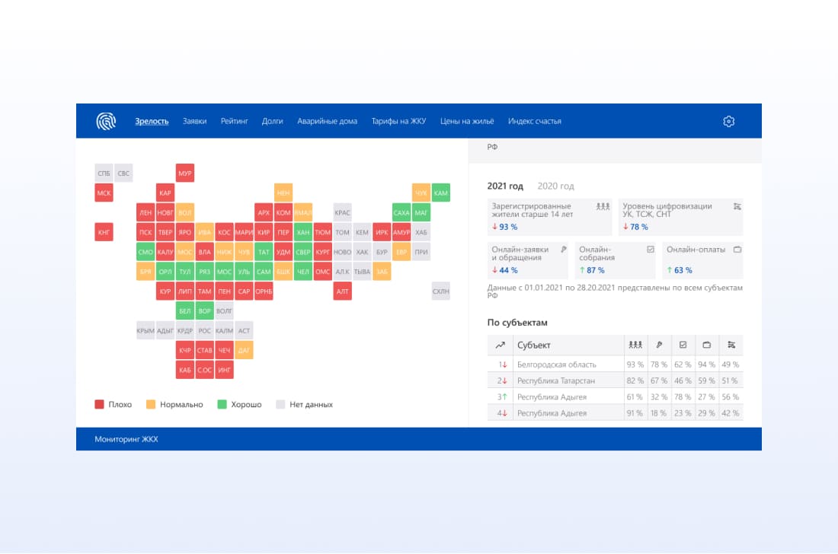This screenshot has width=838, height=554.
Task: Click the green Хорошо legend swatch
Action: point(222,404)
